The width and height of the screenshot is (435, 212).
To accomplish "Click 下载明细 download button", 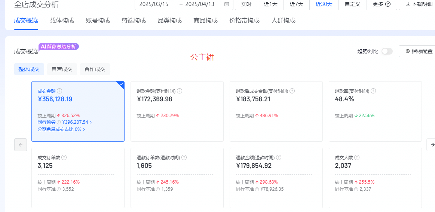I will click(x=417, y=4).
